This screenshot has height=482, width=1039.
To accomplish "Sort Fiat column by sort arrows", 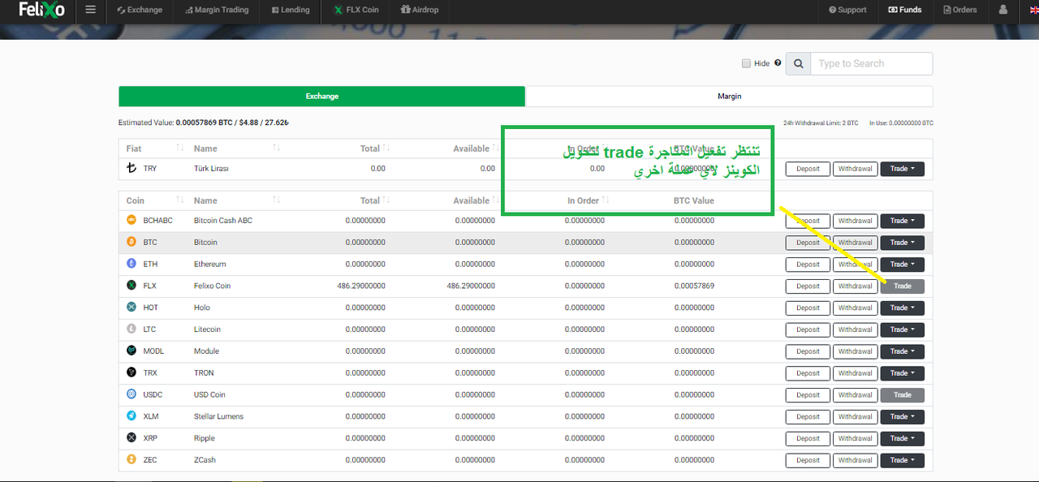I will [179, 148].
